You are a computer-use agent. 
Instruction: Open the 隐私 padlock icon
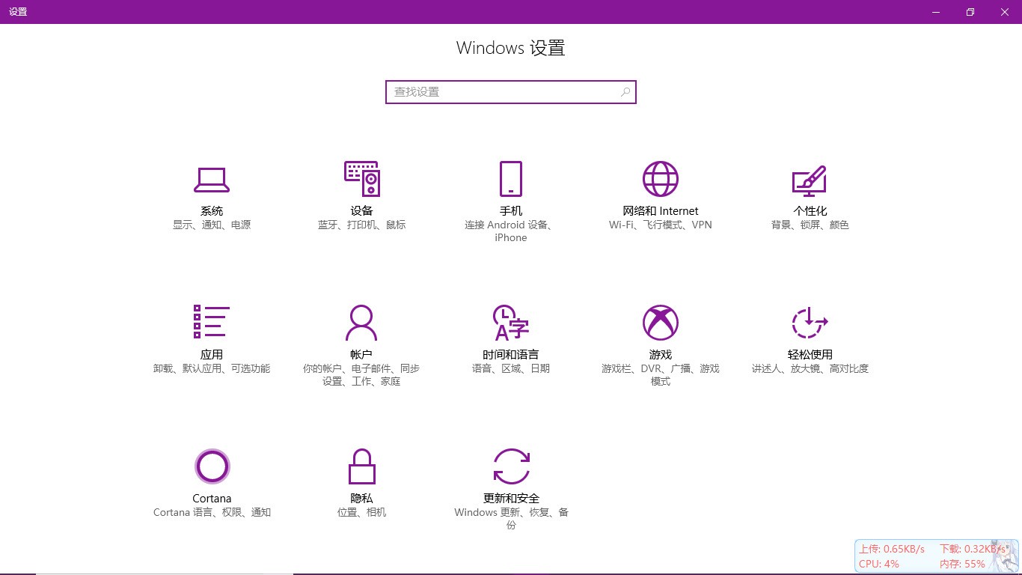[361, 466]
